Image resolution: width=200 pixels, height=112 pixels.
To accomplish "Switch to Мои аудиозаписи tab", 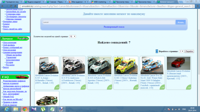I will point(77,2).
